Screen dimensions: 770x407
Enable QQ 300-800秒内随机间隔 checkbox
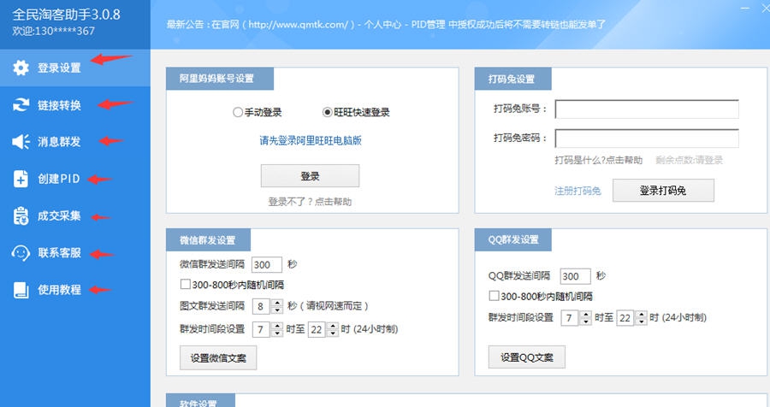[494, 296]
